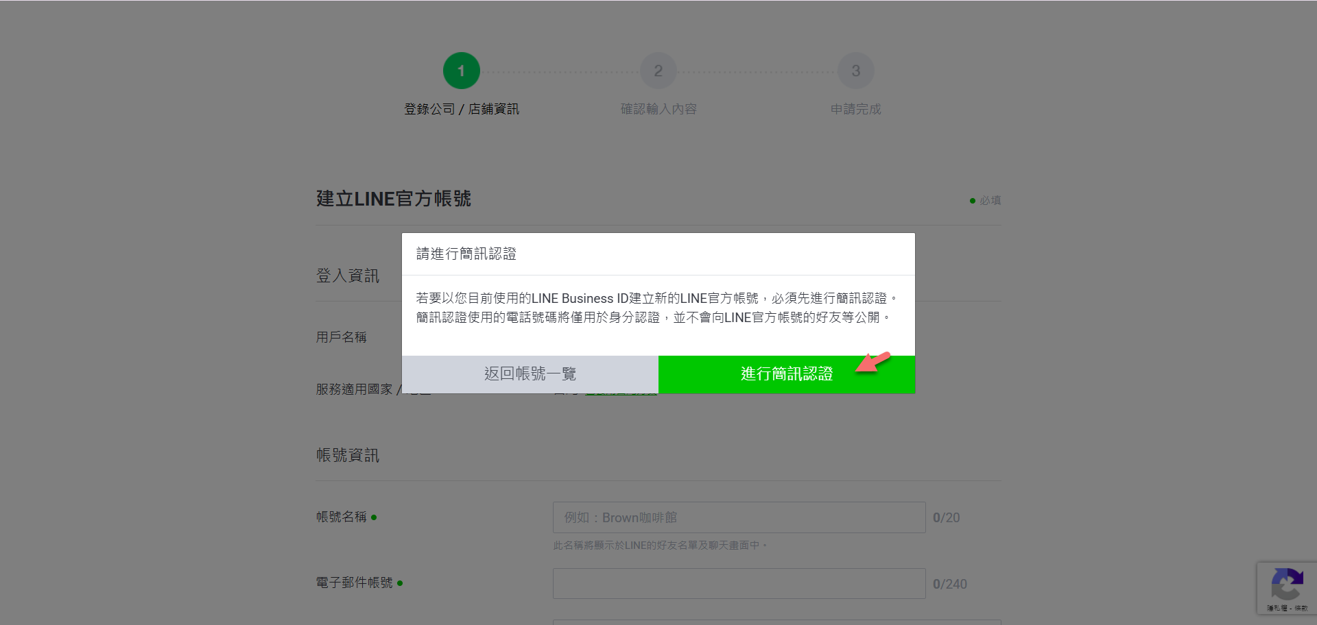This screenshot has height=625, width=1317.
Task: Click the 確認輸入內容 step label
Action: click(x=658, y=109)
